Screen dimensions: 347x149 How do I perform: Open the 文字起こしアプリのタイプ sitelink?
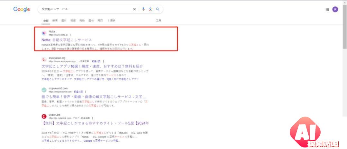pyautogui.click(x=57, y=79)
